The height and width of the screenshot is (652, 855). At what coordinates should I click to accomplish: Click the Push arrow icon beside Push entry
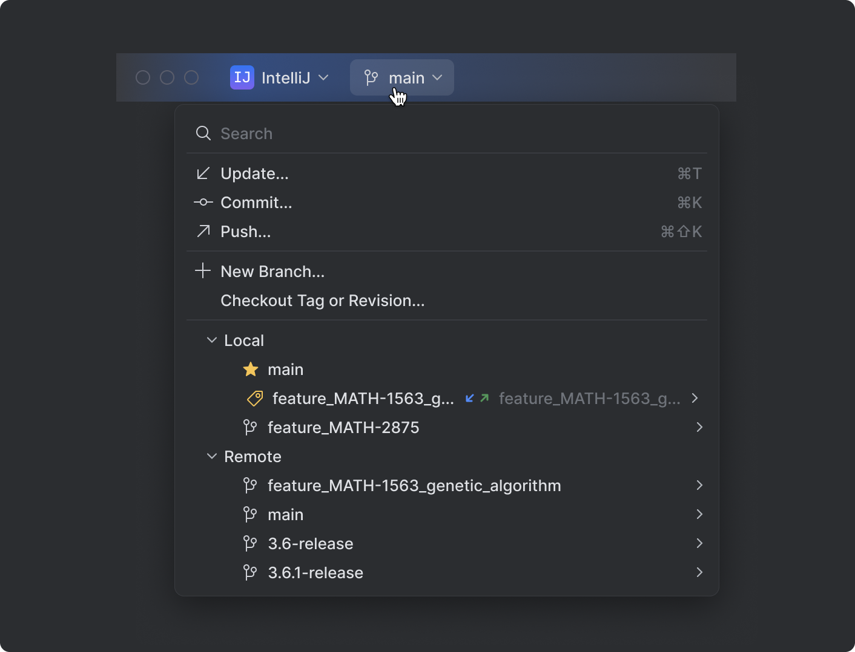coord(203,231)
